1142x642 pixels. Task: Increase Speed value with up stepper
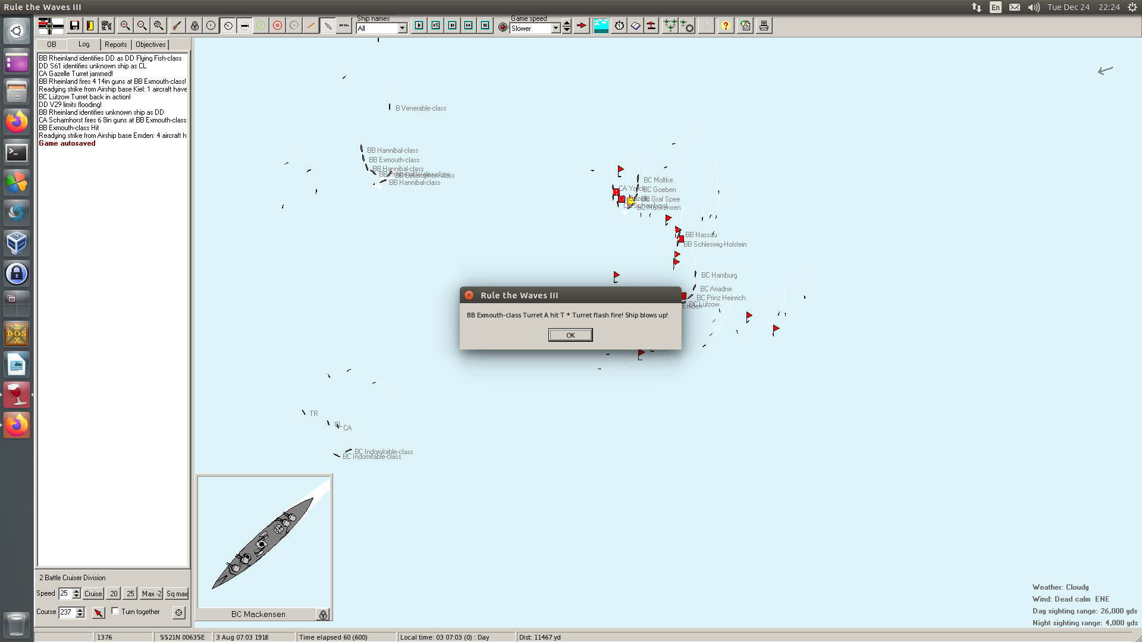click(x=76, y=591)
